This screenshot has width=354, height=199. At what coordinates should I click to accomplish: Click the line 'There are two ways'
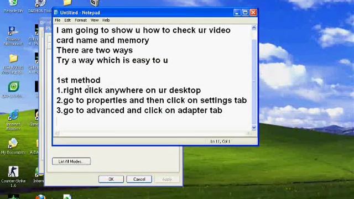coord(95,50)
